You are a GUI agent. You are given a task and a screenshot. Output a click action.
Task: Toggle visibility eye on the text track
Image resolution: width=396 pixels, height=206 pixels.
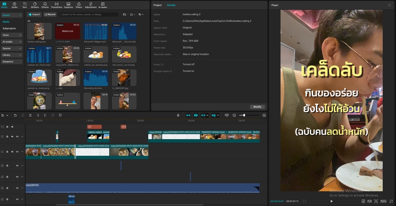(12, 127)
